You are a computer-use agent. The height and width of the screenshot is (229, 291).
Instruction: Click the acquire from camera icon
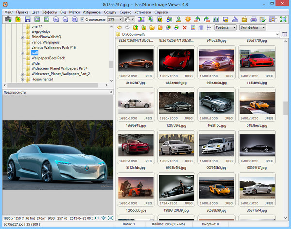point(8,19)
